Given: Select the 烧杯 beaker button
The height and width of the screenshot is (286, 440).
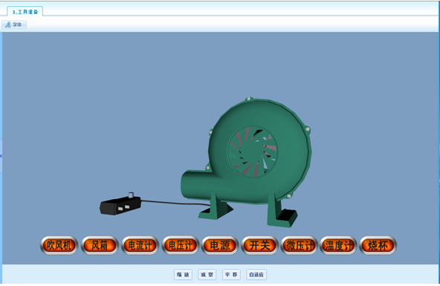Looking at the screenshot, I should click(x=378, y=245).
